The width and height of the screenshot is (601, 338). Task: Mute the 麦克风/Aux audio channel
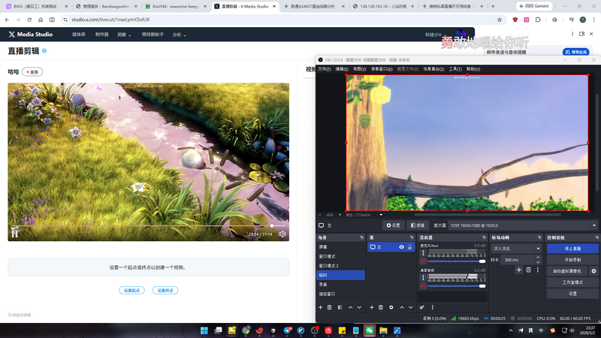(x=423, y=261)
